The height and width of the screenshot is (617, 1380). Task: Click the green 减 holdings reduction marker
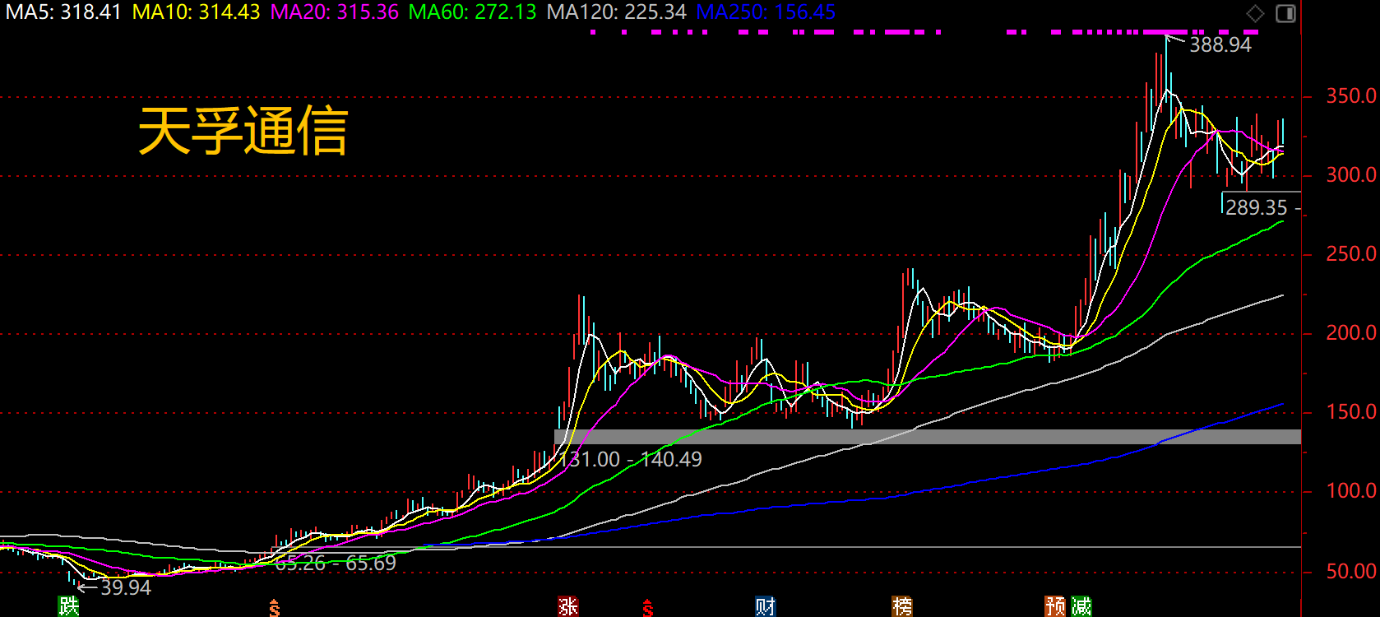coord(1081,606)
